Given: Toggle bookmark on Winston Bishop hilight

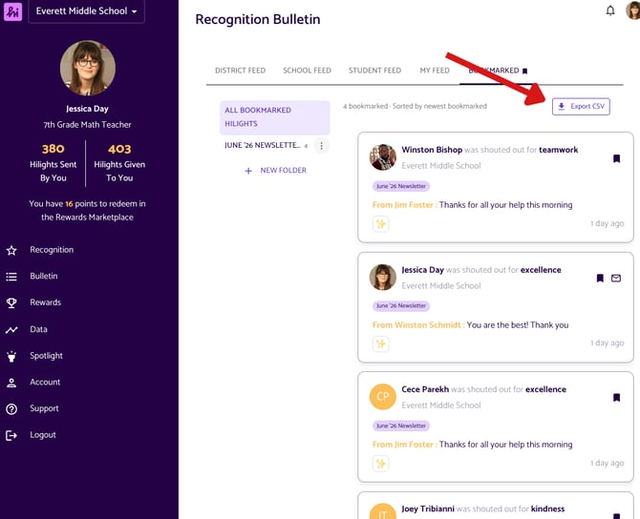Looking at the screenshot, I should [x=616, y=158].
